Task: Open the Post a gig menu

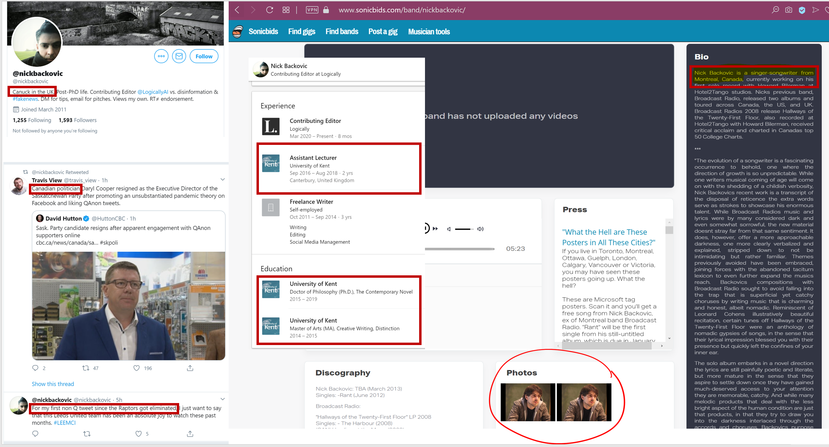Action: click(x=383, y=32)
